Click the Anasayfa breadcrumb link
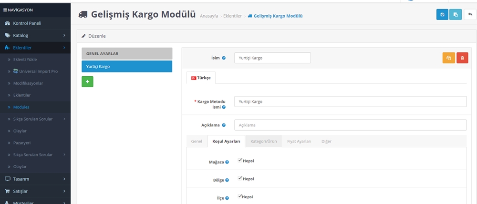This screenshot has height=204, width=477. pos(209,16)
